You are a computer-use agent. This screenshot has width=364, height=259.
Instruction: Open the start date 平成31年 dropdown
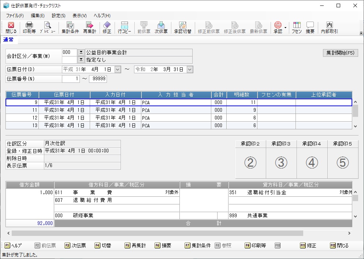118,69
